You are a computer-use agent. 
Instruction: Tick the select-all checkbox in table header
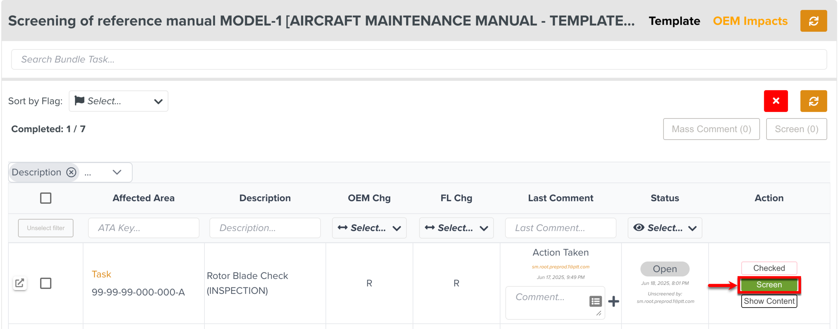tap(46, 198)
